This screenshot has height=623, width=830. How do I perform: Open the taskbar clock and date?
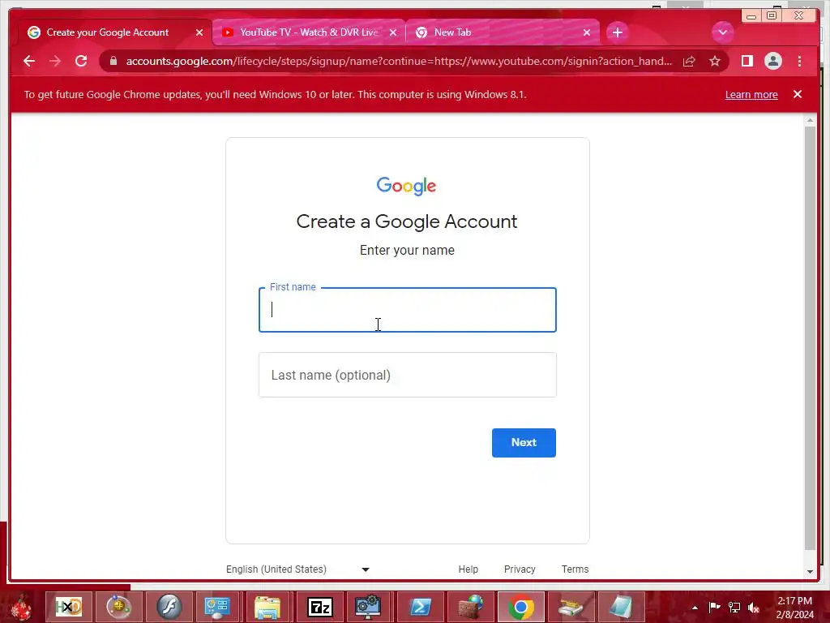(794, 607)
